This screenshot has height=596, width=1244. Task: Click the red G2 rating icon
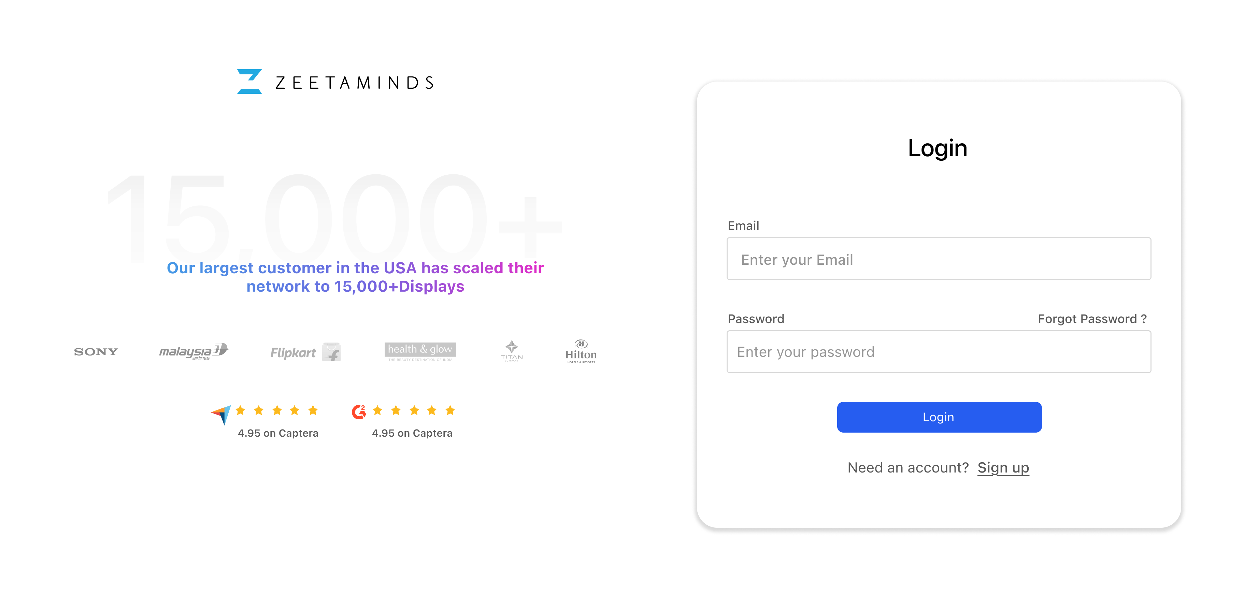click(359, 412)
